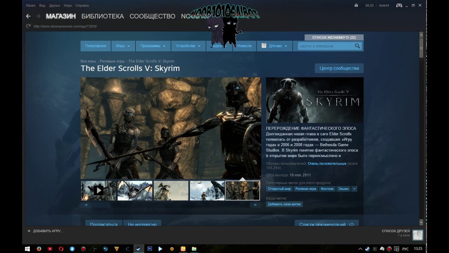Click Добавить свои метки
The image size is (449, 253).
pyautogui.click(x=284, y=204)
